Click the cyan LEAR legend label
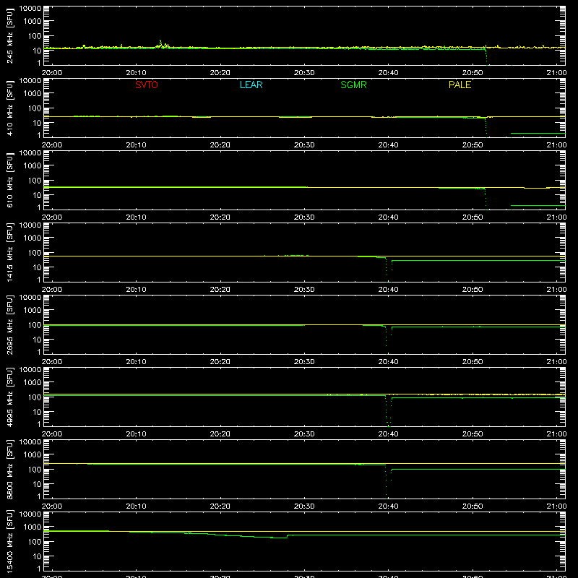 coord(251,85)
